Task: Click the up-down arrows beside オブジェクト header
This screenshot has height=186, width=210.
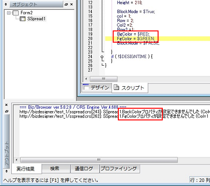Action: coord(6,4)
